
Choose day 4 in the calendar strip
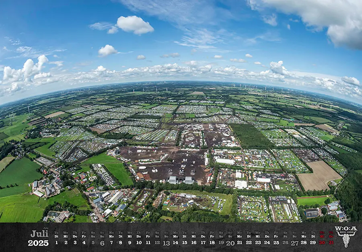[x=84, y=242]
